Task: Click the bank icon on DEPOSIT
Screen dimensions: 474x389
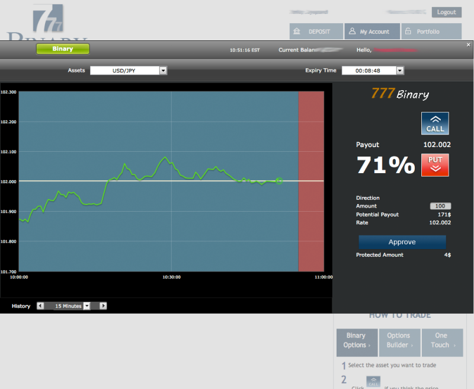Action: (x=296, y=31)
